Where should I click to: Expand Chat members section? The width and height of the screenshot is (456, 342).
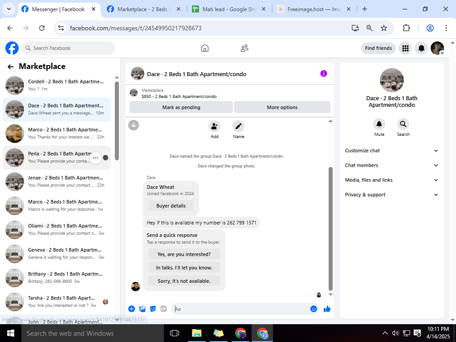point(391,165)
